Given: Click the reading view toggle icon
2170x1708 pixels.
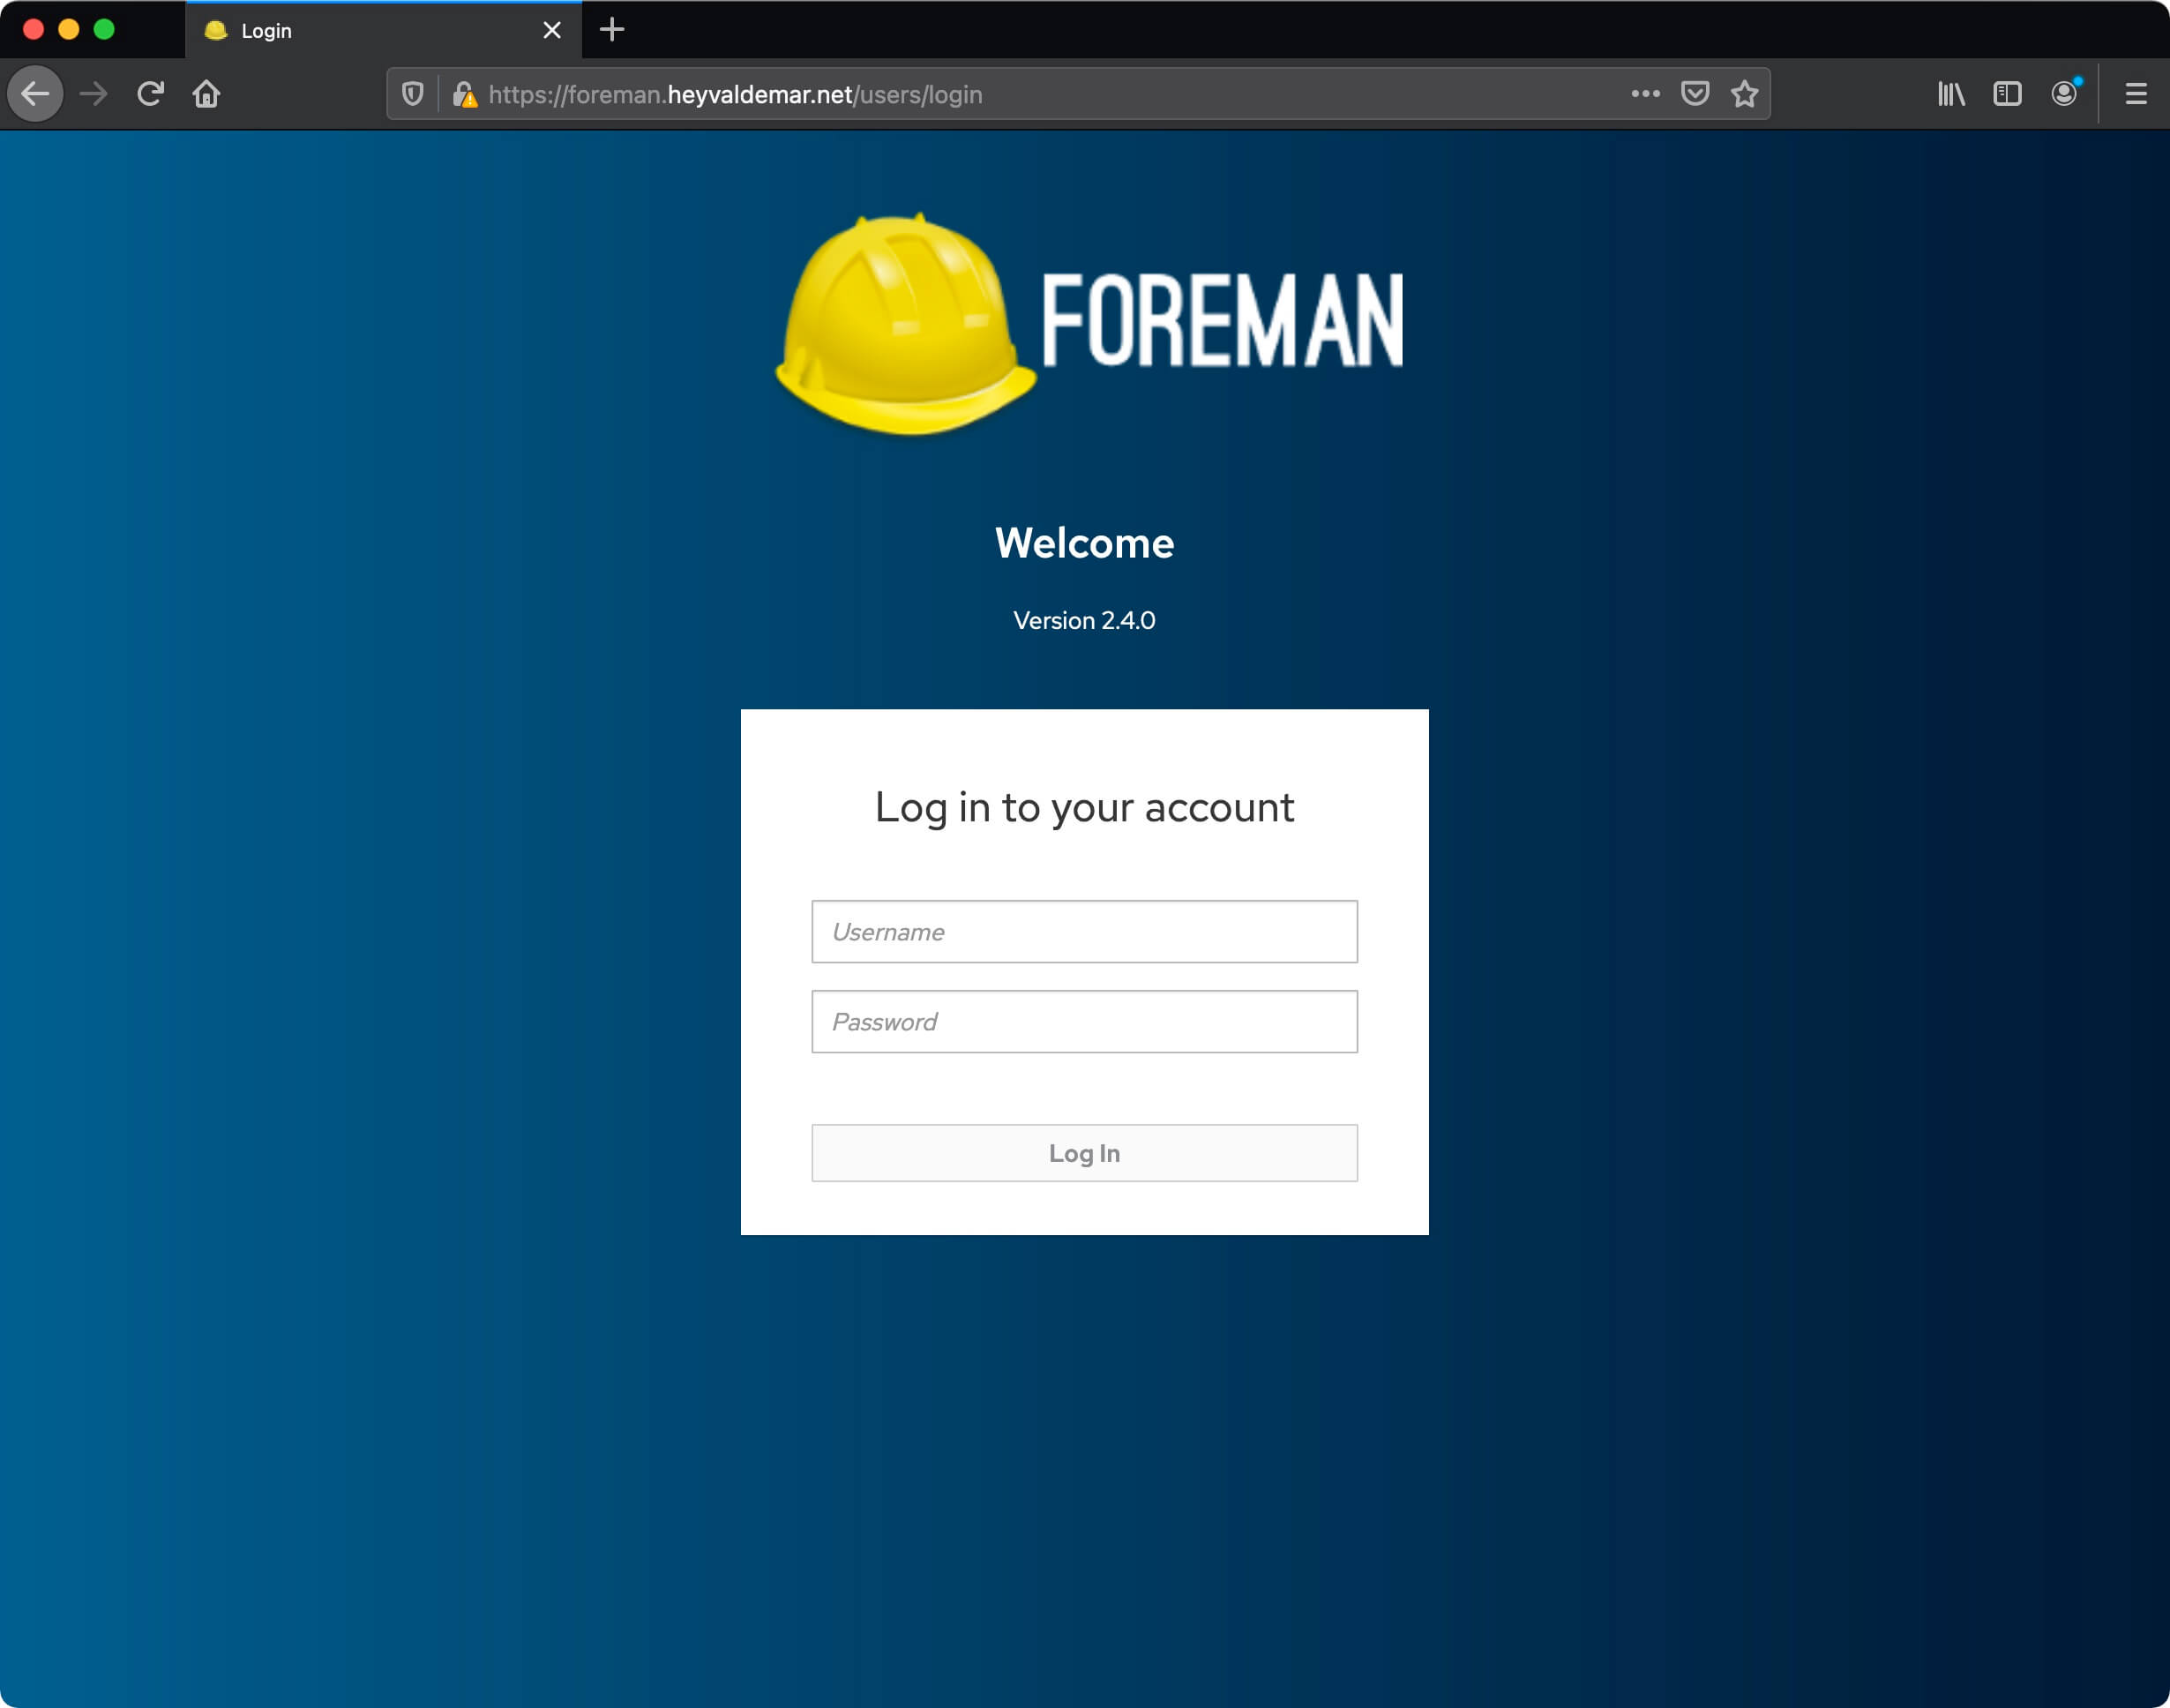Looking at the screenshot, I should (x=2008, y=94).
